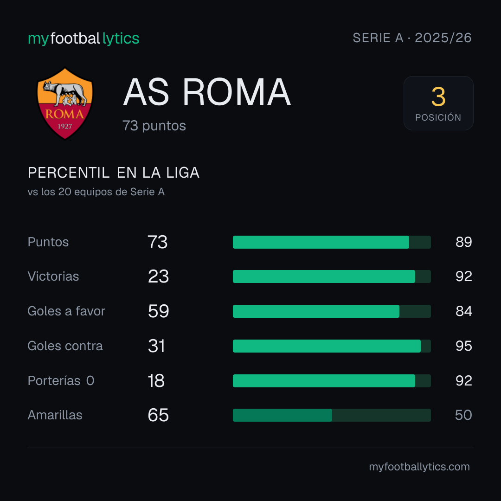Open the myfootballytics logo

point(83,39)
